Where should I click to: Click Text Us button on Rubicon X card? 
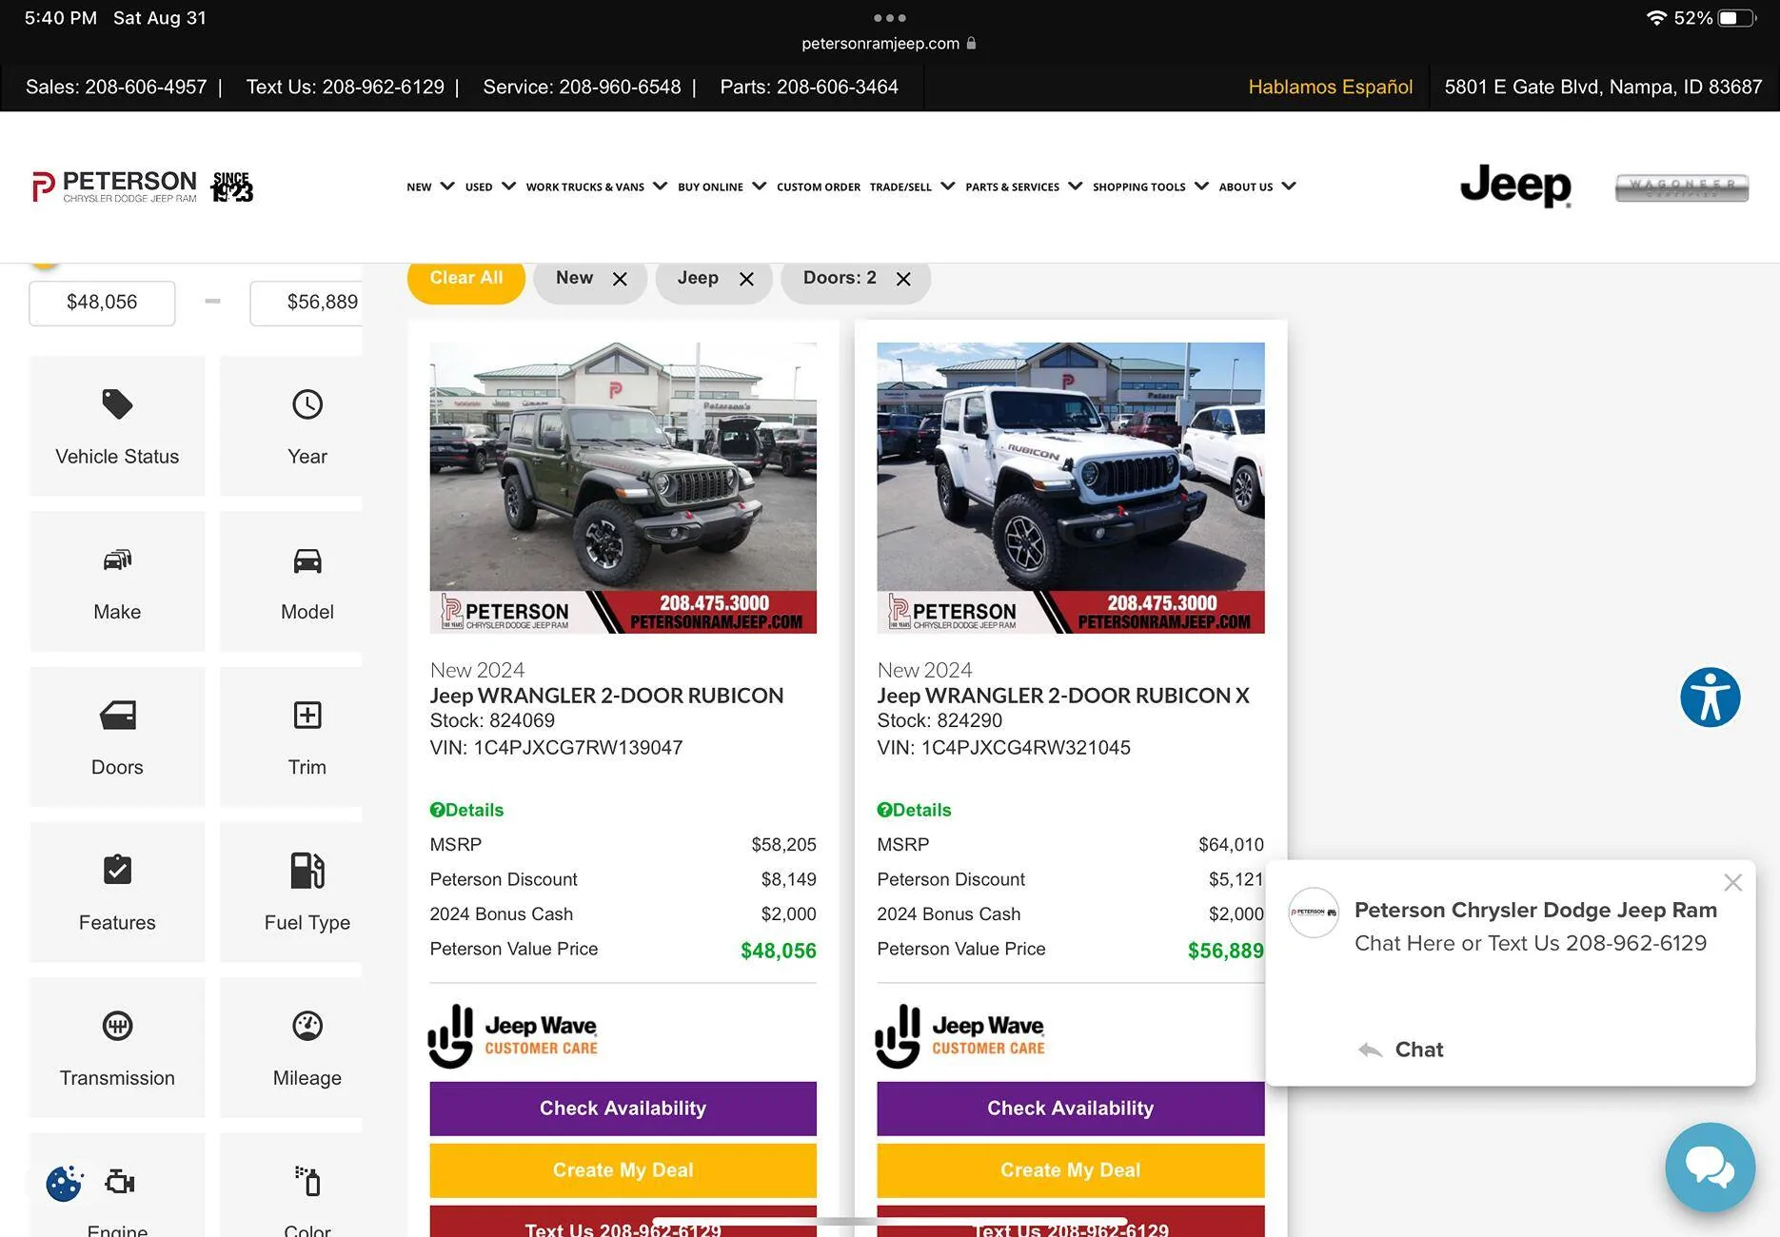point(1070,1222)
